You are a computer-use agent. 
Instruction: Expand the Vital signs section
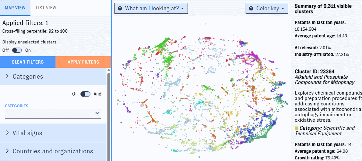[53, 133]
